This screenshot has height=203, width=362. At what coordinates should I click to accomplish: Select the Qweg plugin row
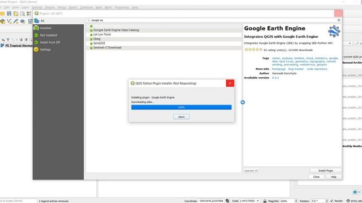click(163, 39)
